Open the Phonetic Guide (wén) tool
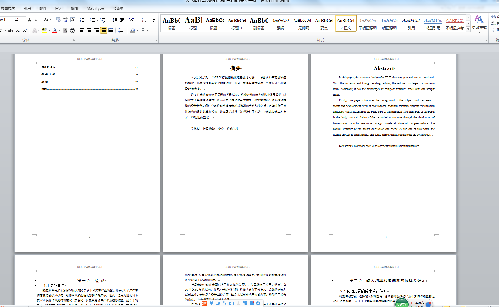The height and width of the screenshot is (307, 499). pyautogui.click(x=66, y=20)
